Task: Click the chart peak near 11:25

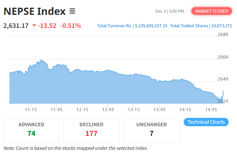Action: [x=41, y=60]
